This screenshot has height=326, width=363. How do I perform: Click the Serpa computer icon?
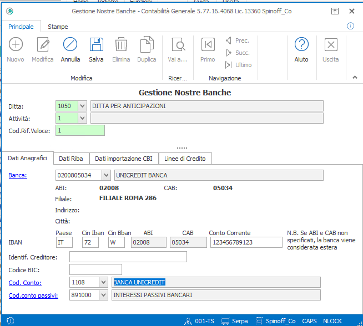tap(225, 321)
